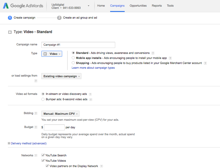Screen dimensions: 220x168
Task: Toggle Video partners on Display Network checkbox
Action: point(47,166)
